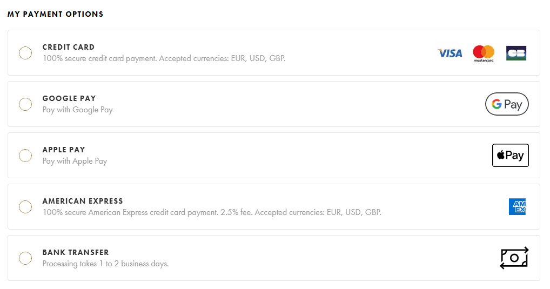Select the Google Pay radio button
This screenshot has width=550, height=289.
25,104
